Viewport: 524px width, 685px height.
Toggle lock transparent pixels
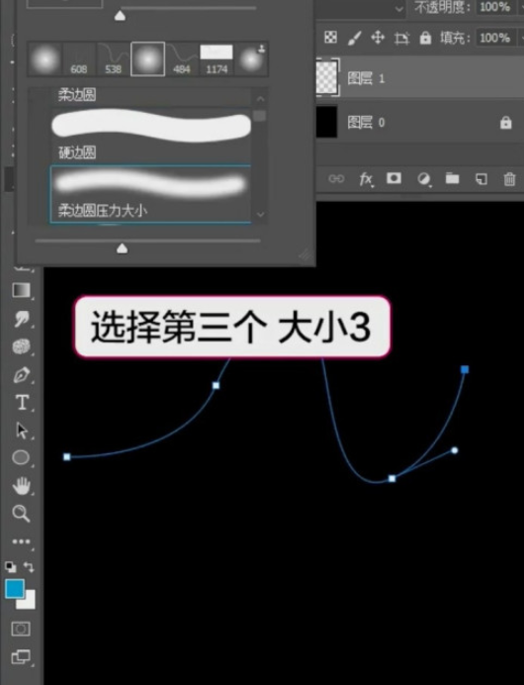[331, 38]
